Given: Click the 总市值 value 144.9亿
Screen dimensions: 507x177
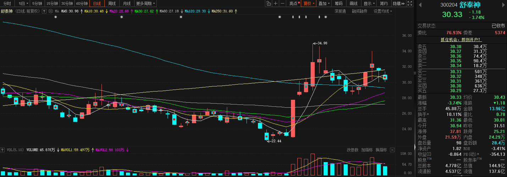Looking at the screenshot, I should tap(497, 166).
